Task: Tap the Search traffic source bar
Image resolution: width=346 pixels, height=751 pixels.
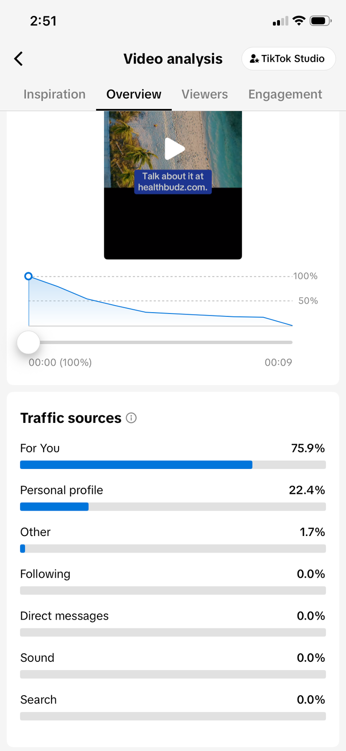Action: coord(173,716)
